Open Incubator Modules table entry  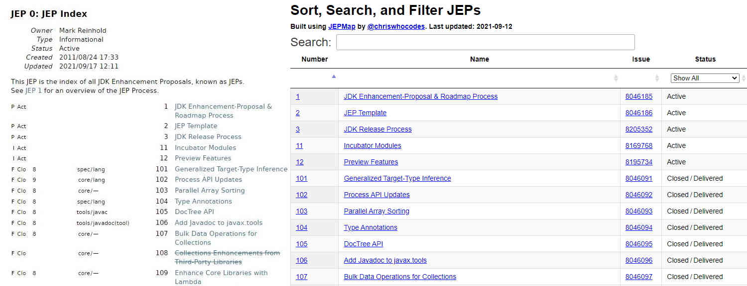pyautogui.click(x=372, y=145)
